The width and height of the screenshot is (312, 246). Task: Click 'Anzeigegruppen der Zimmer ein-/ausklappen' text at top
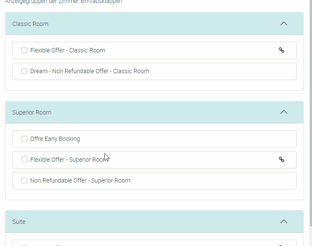click(63, 2)
